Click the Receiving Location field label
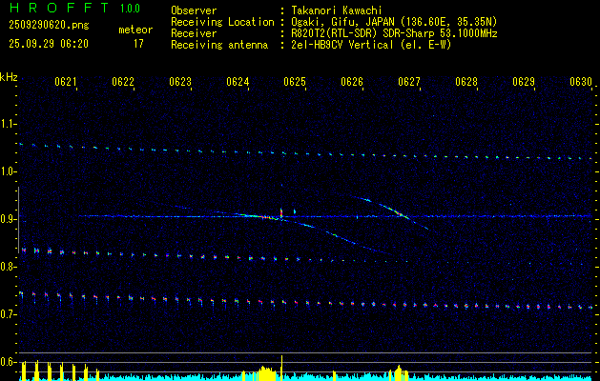The height and width of the screenshot is (381, 600). click(222, 22)
